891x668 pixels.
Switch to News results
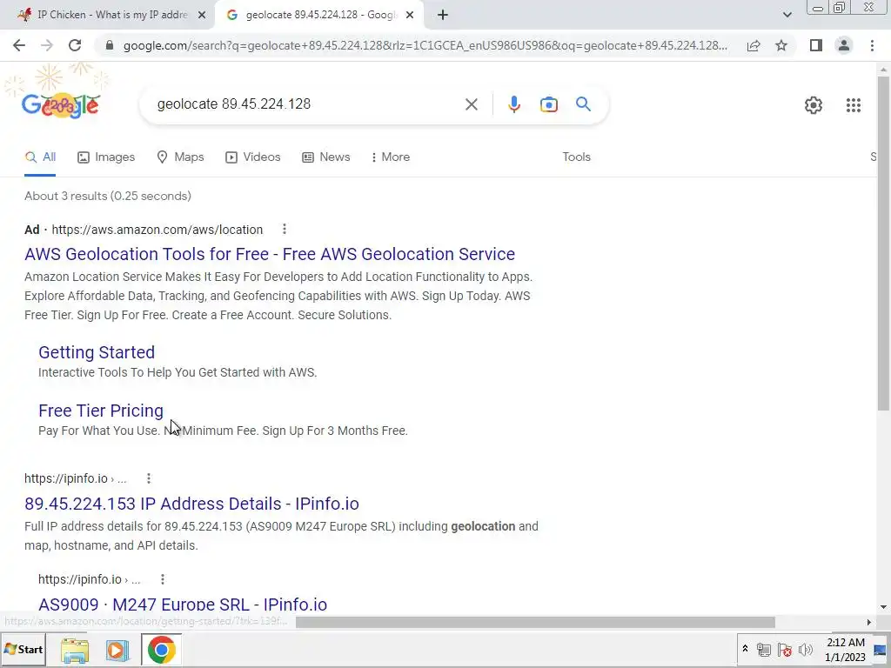(325, 157)
